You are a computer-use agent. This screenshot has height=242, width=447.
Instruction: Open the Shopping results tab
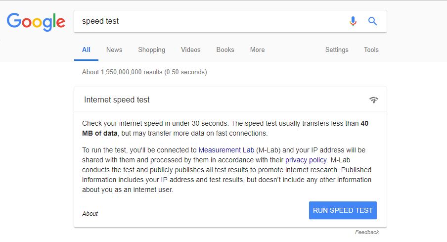tap(151, 49)
